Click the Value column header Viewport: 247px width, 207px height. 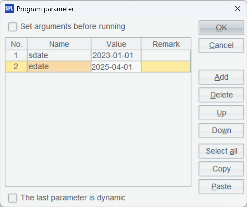116,44
